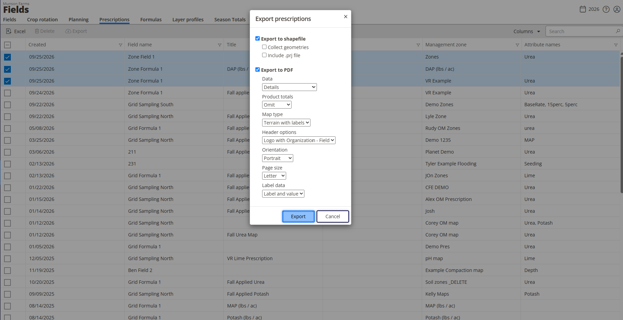Sort by the Created column header
Viewport: 623px width, 320px height.
(x=37, y=45)
